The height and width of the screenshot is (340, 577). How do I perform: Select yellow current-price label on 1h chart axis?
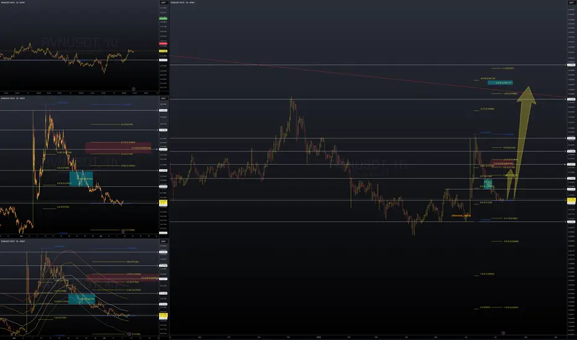click(x=163, y=203)
